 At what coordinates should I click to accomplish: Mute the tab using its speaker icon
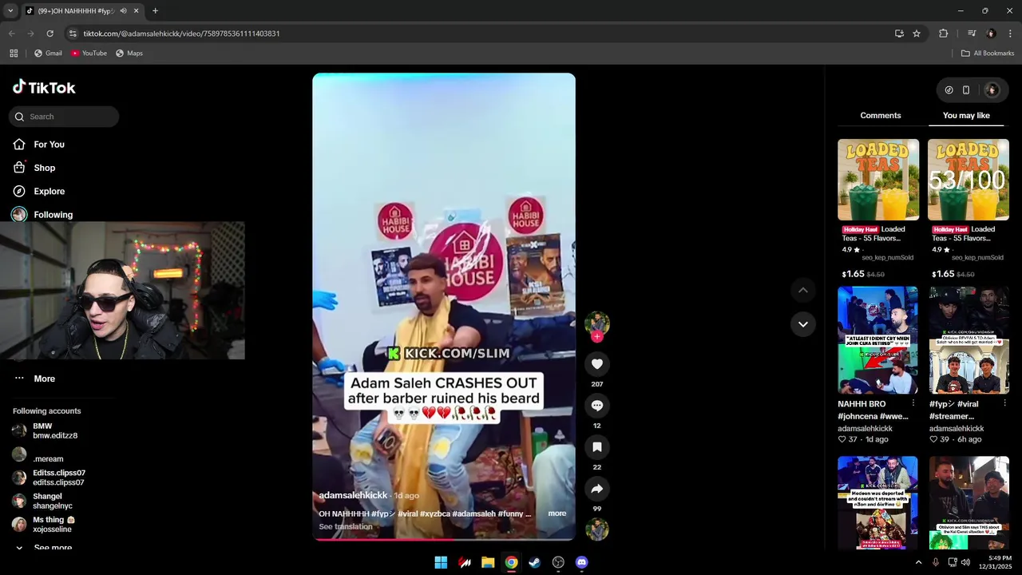pos(123,11)
